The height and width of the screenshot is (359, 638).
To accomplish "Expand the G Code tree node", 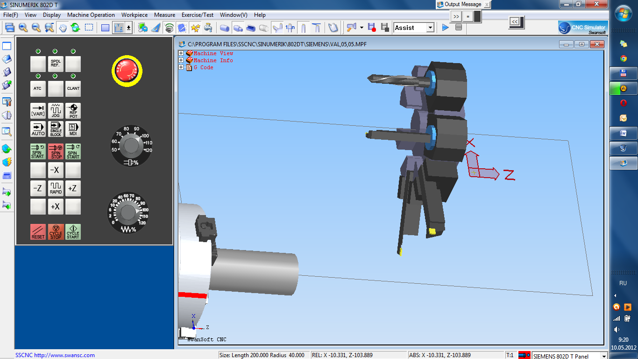I will [181, 67].
